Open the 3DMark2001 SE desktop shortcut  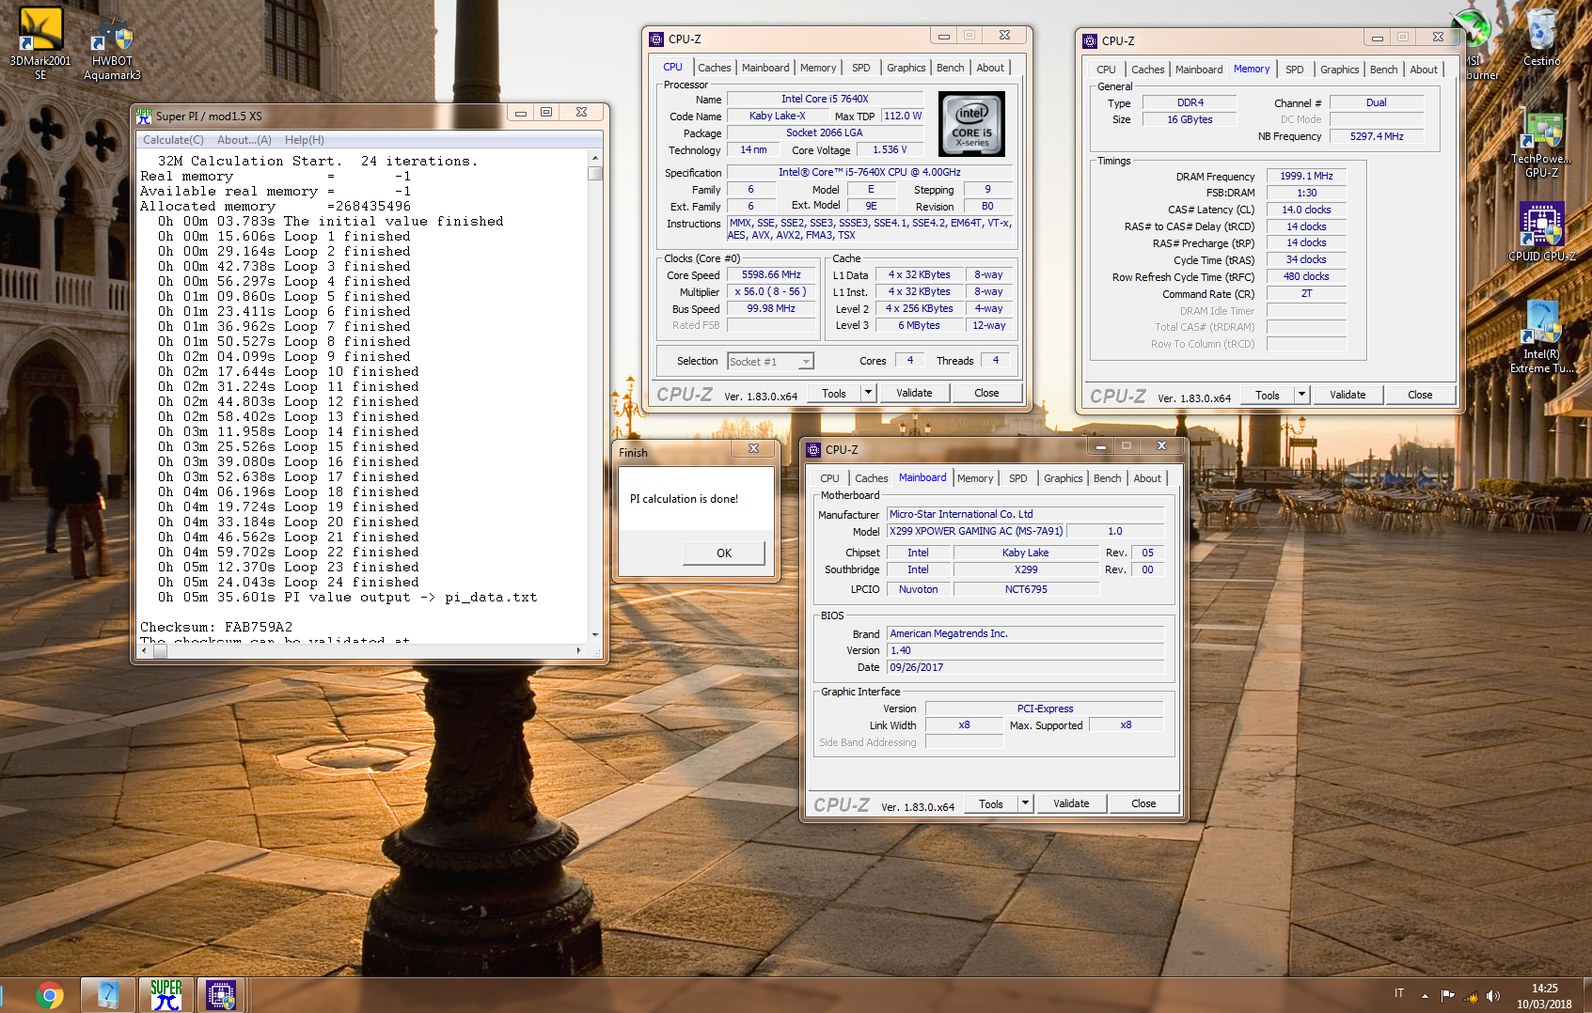[x=39, y=42]
